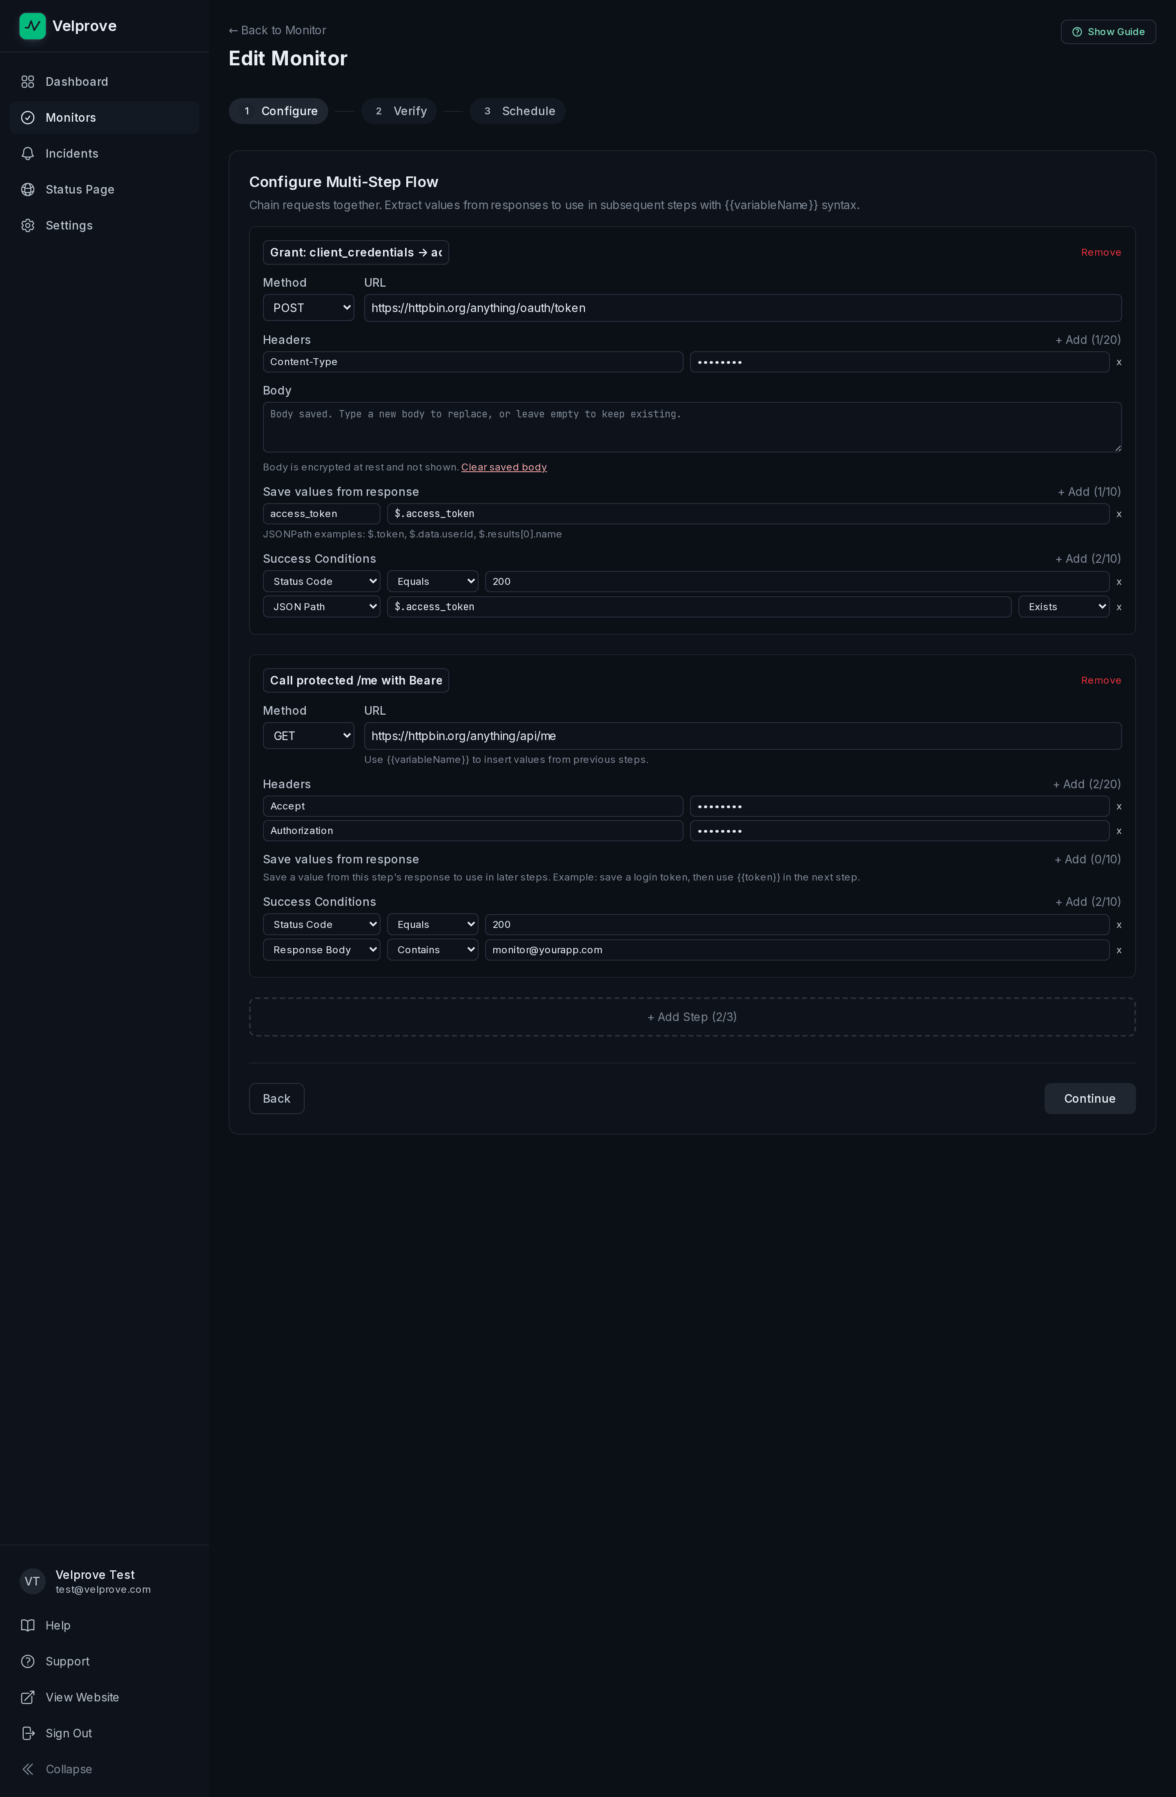Screen dimensions: 1176x1797
Task: Edit the monitor@yourapp.com condition value
Action: pos(797,950)
